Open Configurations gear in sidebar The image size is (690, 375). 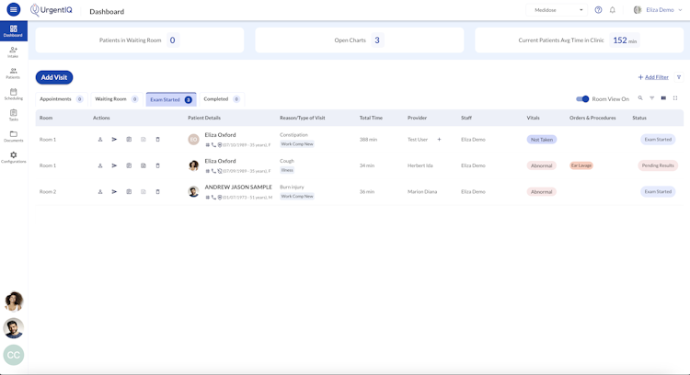[x=13, y=157]
